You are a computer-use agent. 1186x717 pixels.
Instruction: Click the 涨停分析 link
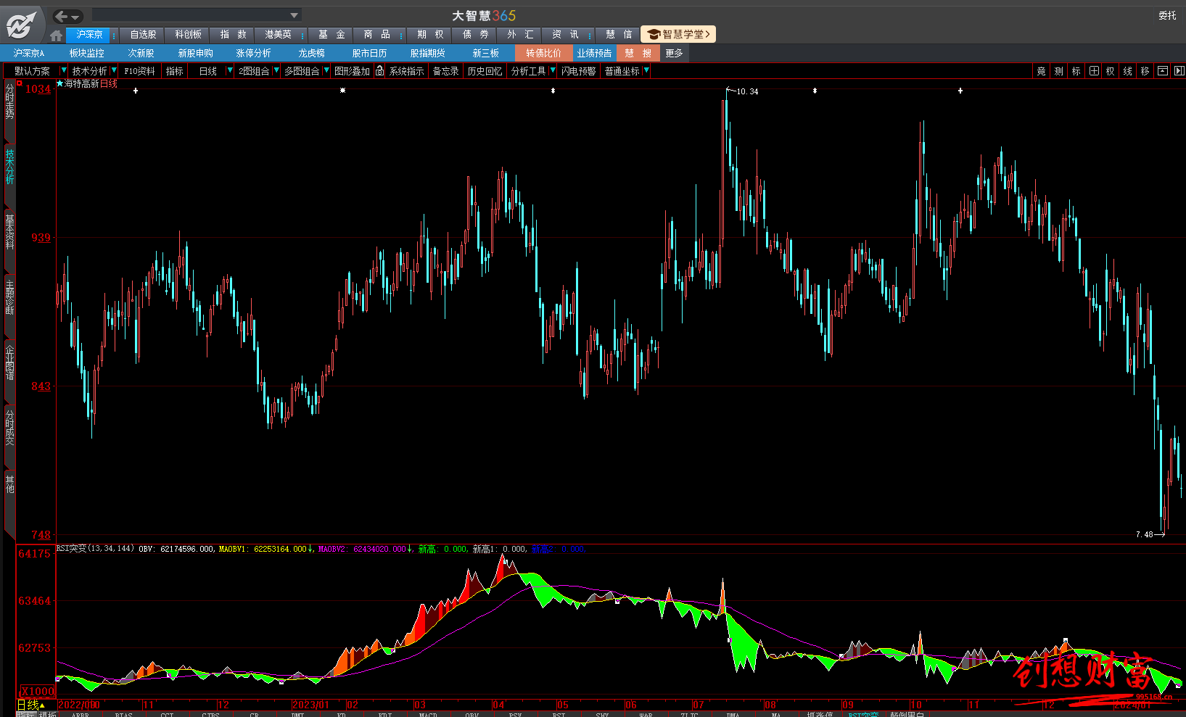[253, 53]
